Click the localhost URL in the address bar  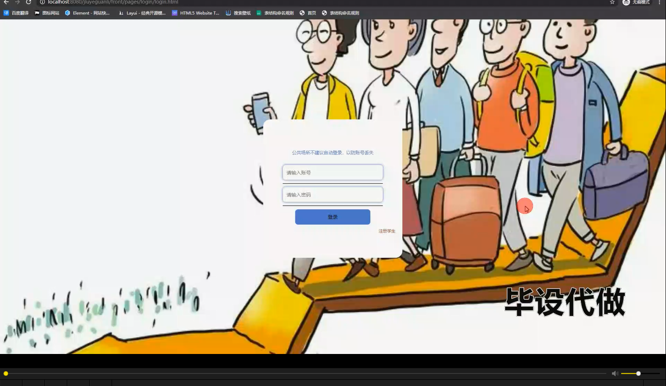[x=113, y=2]
